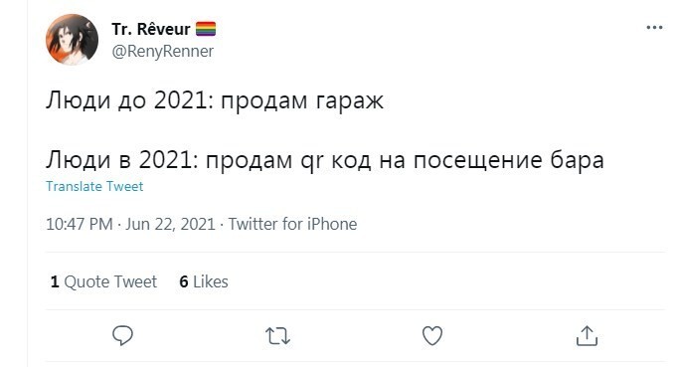Click the tweet line starting "Люди до 2021"

pyautogui.click(x=215, y=101)
